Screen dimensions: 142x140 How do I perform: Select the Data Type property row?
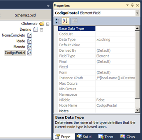click(96, 40)
